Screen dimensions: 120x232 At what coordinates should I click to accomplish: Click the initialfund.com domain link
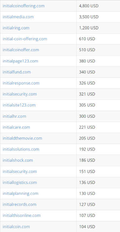coord(17,72)
